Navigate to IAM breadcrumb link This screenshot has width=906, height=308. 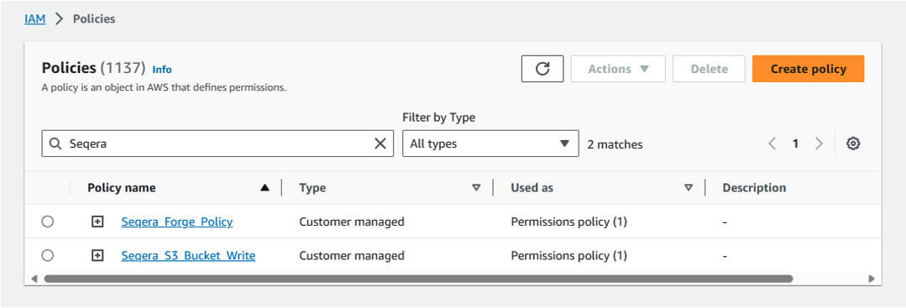34,19
